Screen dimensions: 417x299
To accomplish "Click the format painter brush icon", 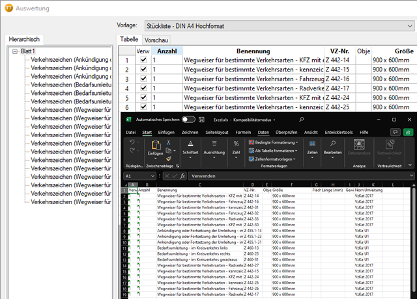I will [168, 159].
